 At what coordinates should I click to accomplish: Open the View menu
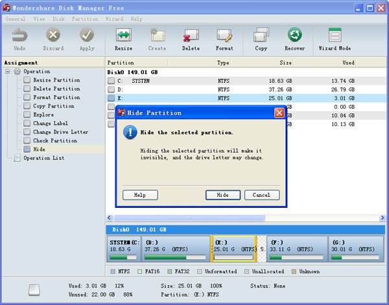tap(40, 19)
